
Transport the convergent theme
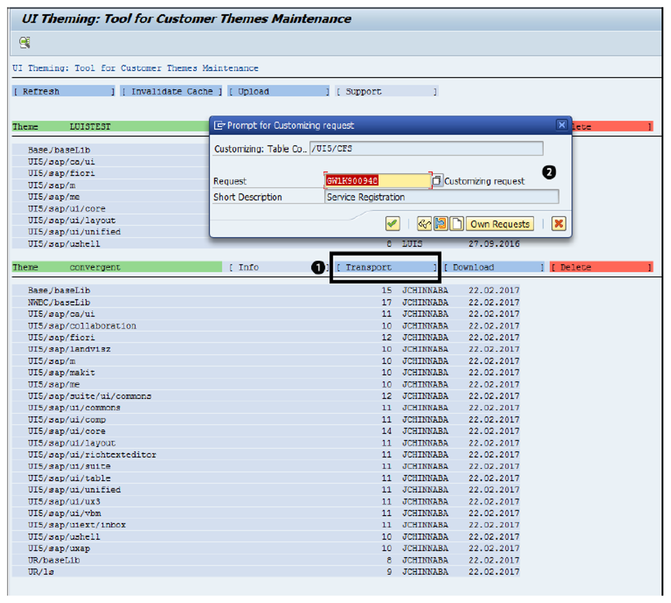point(385,267)
